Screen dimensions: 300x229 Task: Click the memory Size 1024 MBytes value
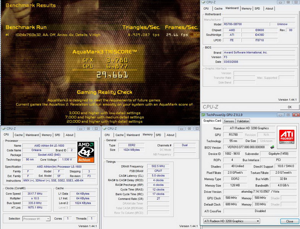click(x=131, y=150)
